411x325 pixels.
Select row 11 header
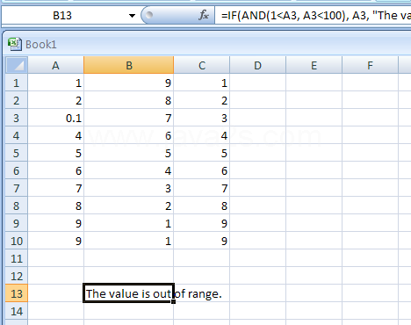17,258
